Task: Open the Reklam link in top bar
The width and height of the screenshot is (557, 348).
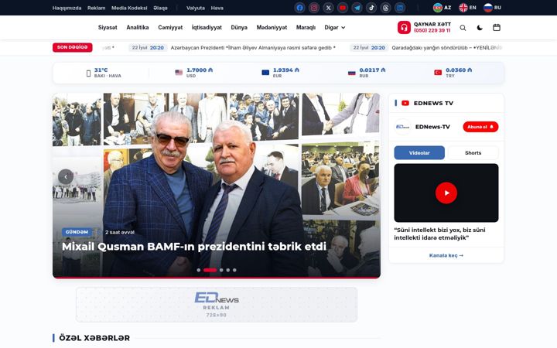Action: coord(96,8)
